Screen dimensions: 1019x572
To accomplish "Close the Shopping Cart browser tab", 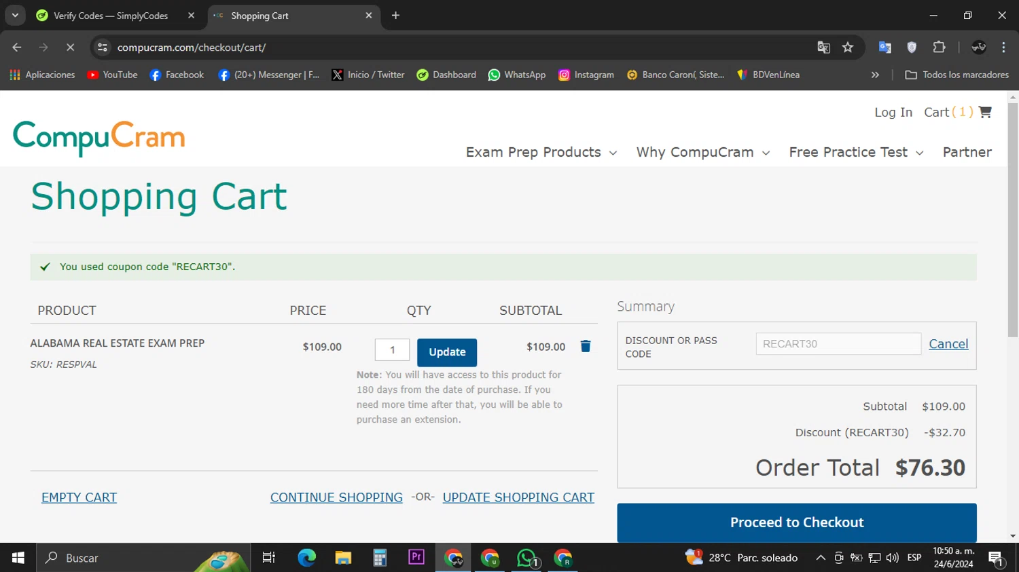I will (369, 16).
